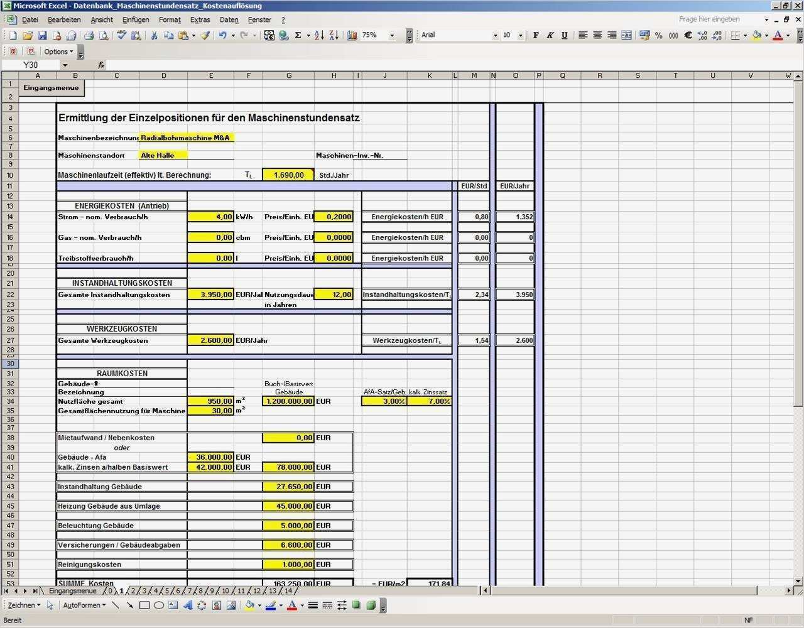The height and width of the screenshot is (628, 804).
Task: Insert WordArt from the drawing toolbar
Action: [187, 605]
